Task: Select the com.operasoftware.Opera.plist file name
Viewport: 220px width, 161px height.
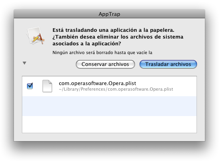Action: pyautogui.click(x=97, y=83)
